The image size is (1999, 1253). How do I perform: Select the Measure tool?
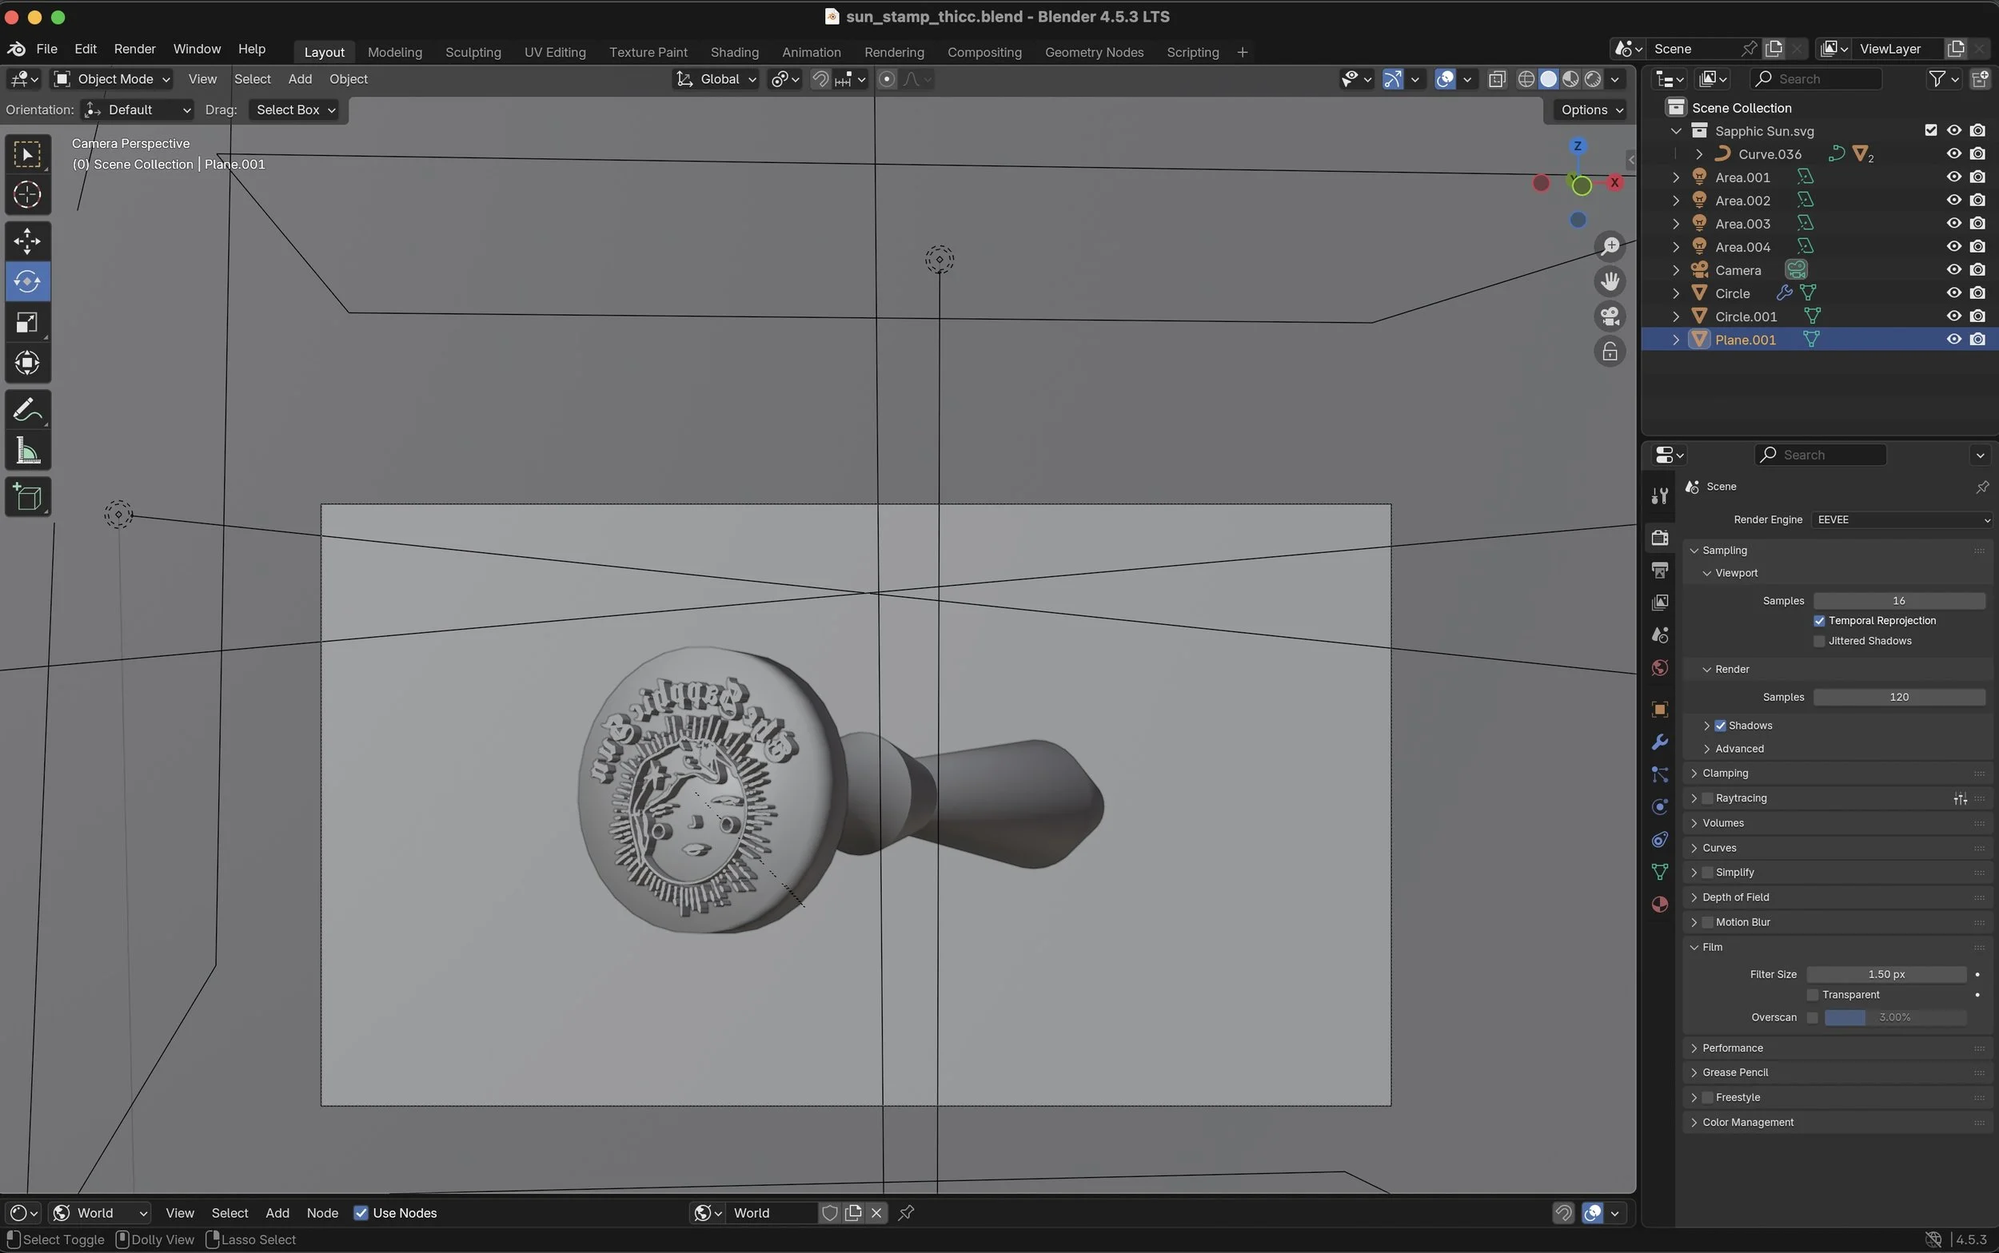pyautogui.click(x=27, y=451)
